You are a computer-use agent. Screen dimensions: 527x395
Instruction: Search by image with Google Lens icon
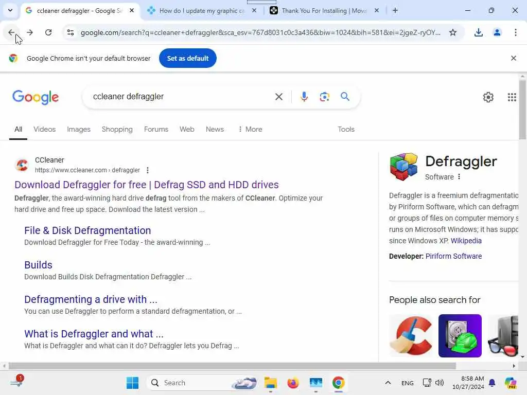pyautogui.click(x=324, y=97)
